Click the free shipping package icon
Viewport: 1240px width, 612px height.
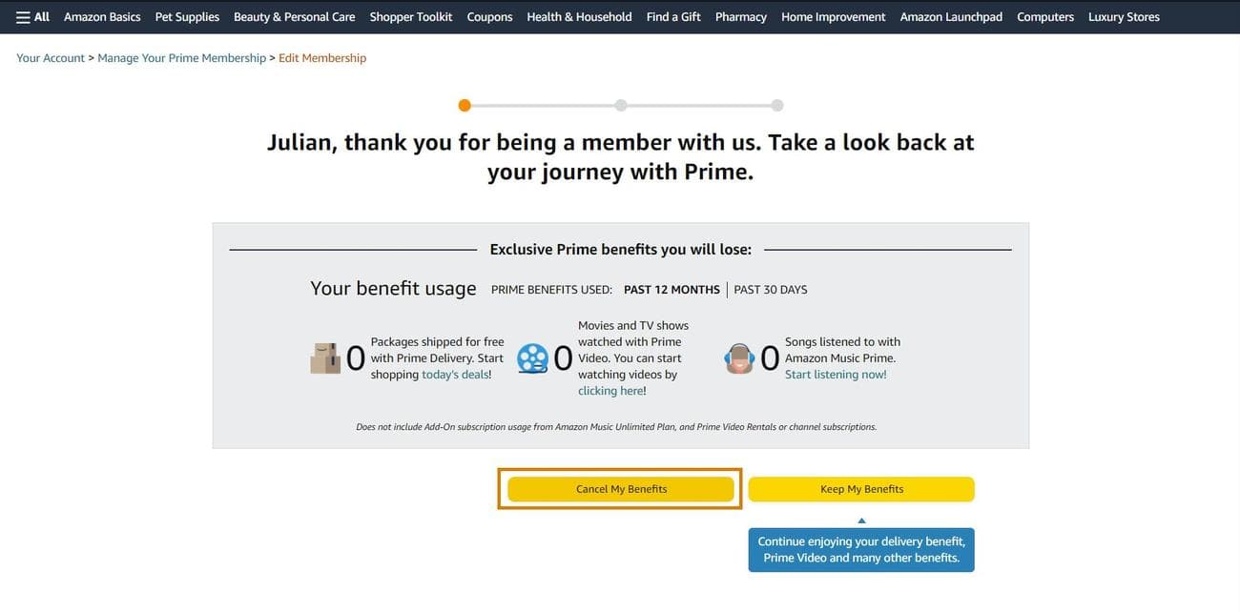325,357
